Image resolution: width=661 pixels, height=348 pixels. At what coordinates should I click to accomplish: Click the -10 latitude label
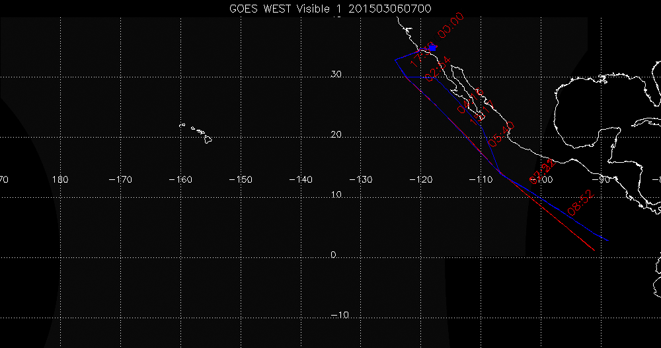click(x=340, y=316)
